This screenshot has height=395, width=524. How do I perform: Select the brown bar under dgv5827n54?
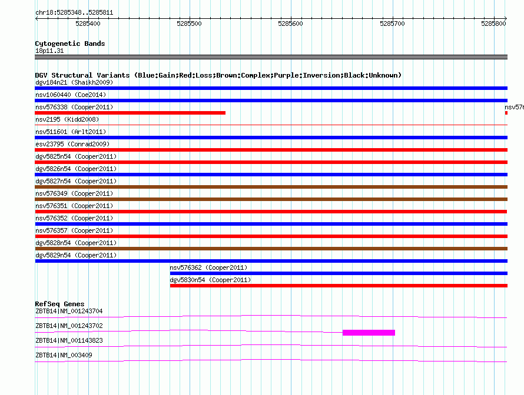(x=271, y=187)
